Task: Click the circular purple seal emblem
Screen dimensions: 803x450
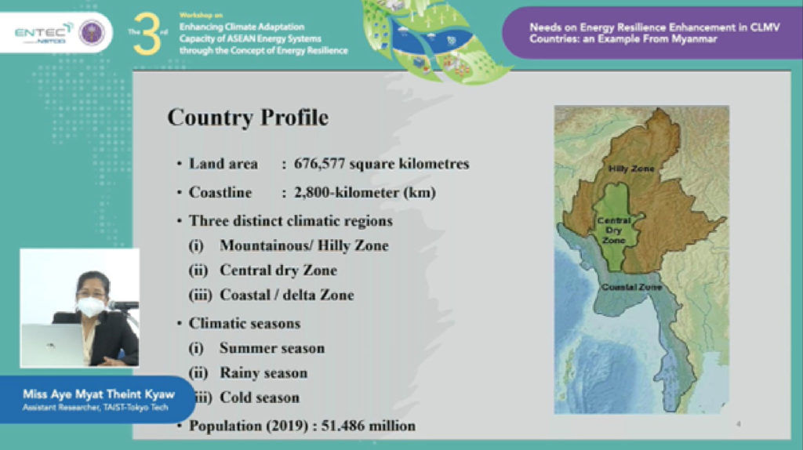Action: (92, 33)
